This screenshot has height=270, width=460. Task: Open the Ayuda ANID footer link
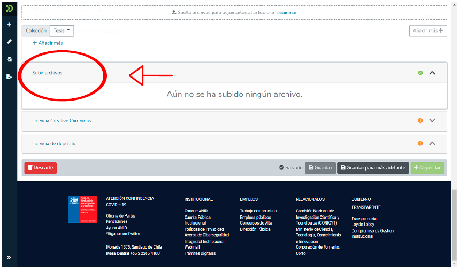tap(117, 228)
